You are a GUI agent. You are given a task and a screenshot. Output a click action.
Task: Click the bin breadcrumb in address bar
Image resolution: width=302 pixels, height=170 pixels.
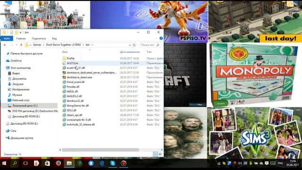pyautogui.click(x=88, y=45)
